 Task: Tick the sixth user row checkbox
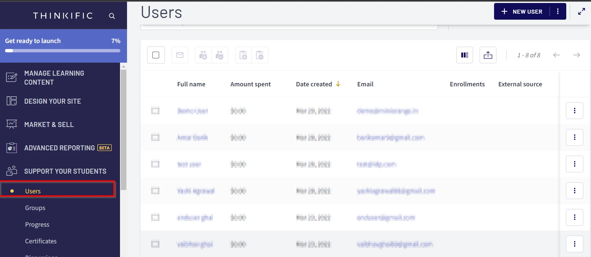coord(155,244)
